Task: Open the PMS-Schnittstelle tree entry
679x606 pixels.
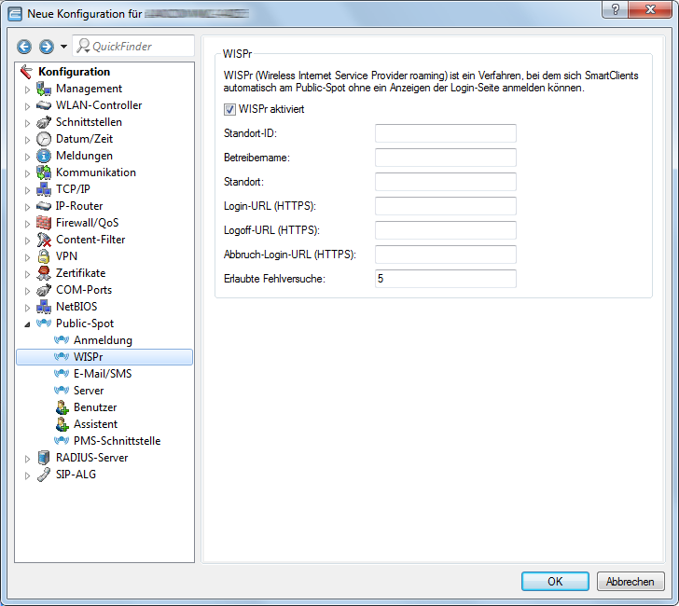Action: (117, 441)
